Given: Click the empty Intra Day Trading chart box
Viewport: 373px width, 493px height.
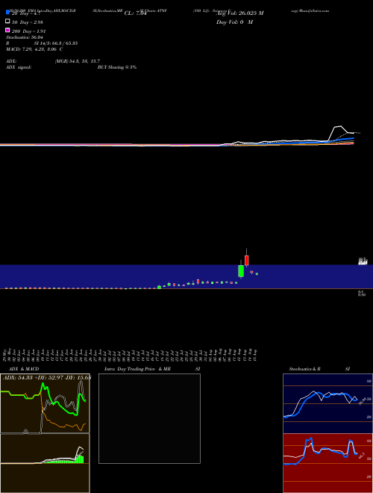Looking at the screenshot, I should pyautogui.click(x=149, y=418).
